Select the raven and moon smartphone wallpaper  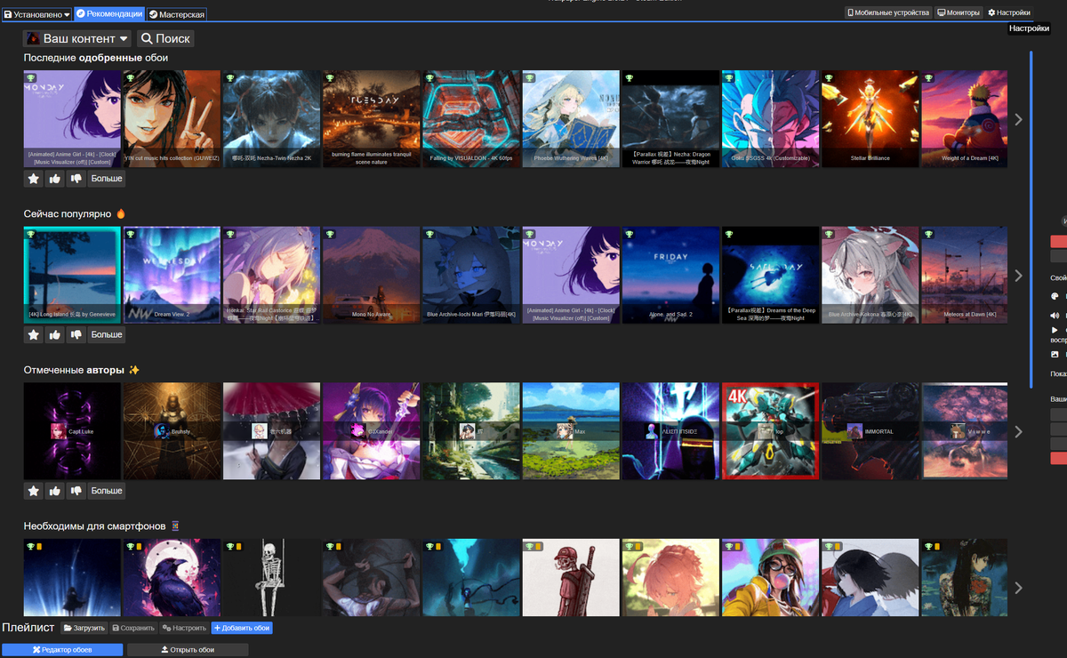(x=172, y=577)
